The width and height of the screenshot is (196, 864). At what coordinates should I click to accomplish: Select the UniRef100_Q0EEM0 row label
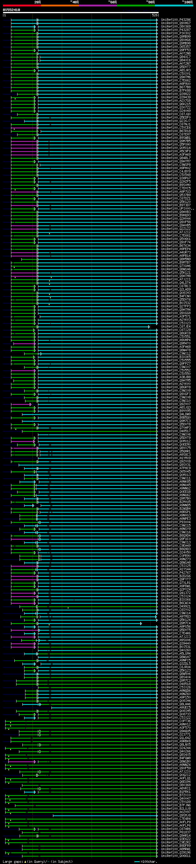176,445
